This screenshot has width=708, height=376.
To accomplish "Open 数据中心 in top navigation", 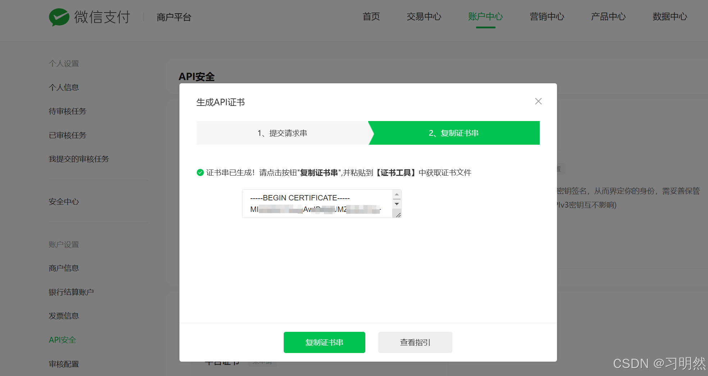I will tap(670, 17).
